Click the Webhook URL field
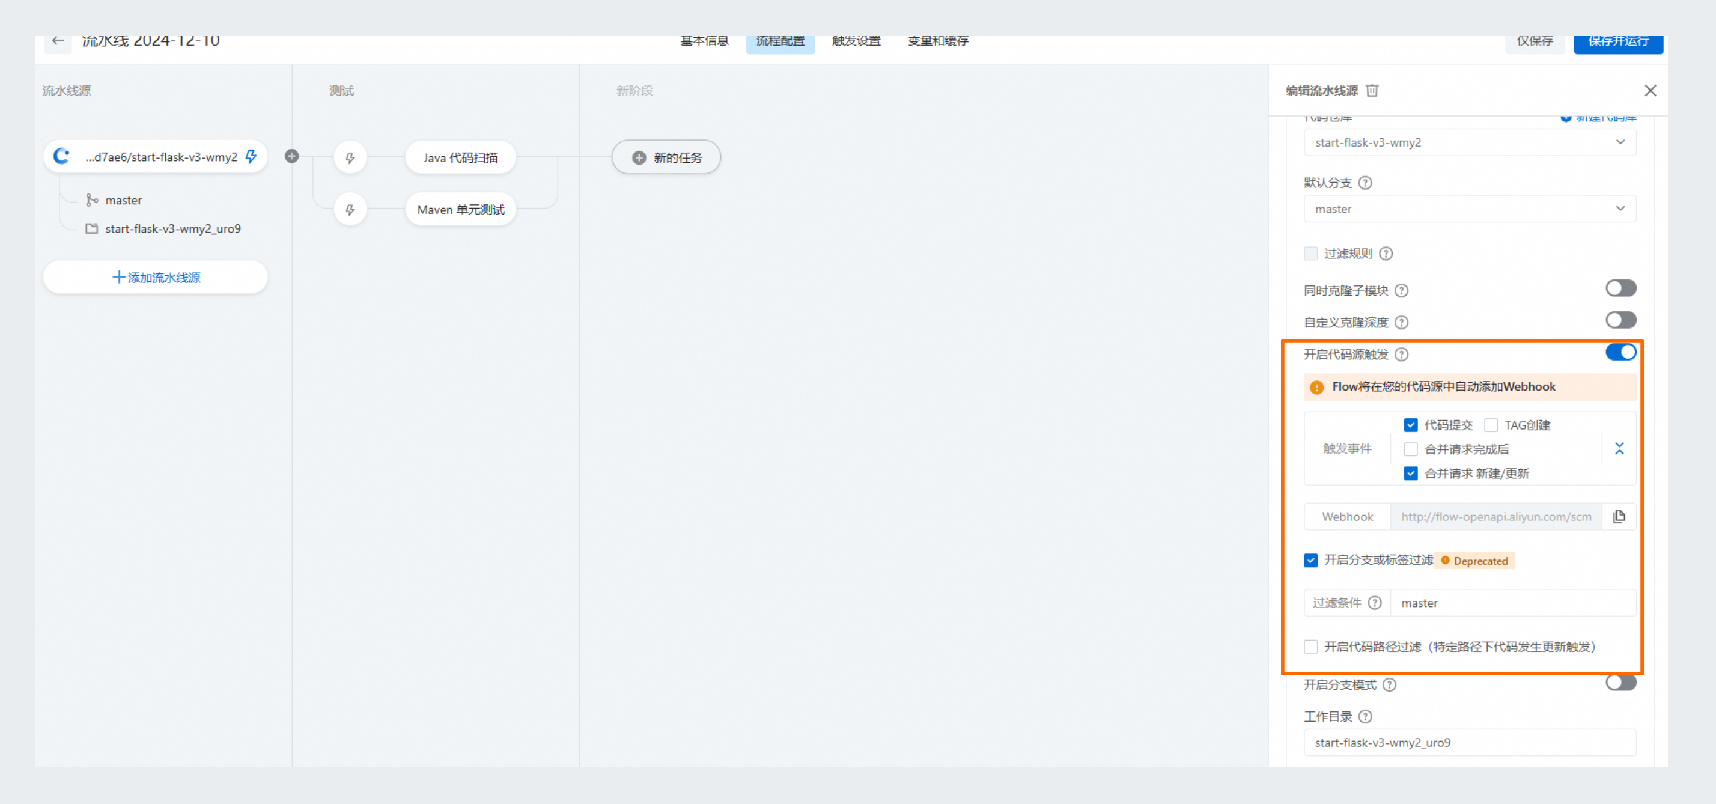 (x=1496, y=516)
